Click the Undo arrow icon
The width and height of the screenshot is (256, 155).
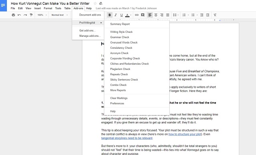click(x=19, y=15)
